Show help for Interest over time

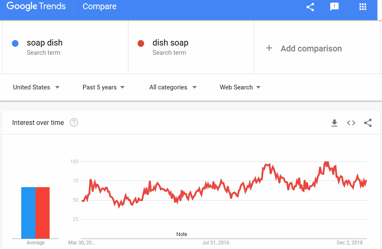point(74,122)
